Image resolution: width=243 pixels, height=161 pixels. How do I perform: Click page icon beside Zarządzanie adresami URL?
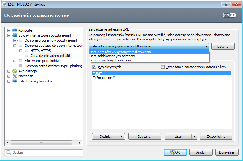click(27, 56)
